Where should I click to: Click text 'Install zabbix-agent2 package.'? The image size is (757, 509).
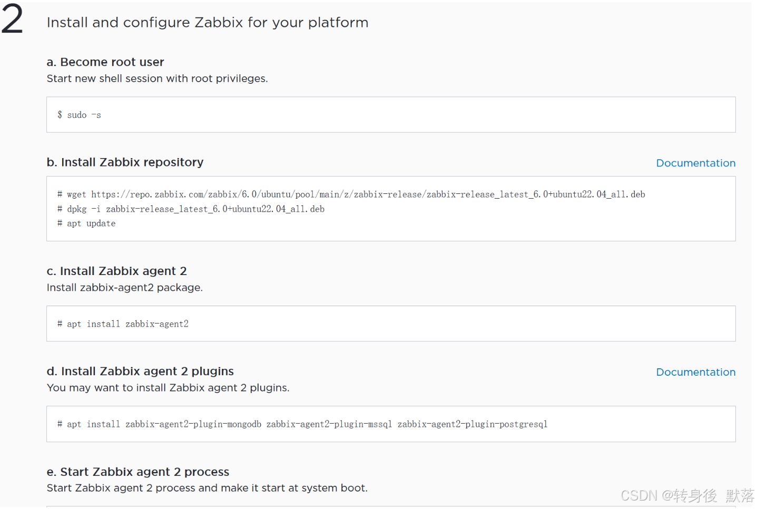(x=125, y=288)
